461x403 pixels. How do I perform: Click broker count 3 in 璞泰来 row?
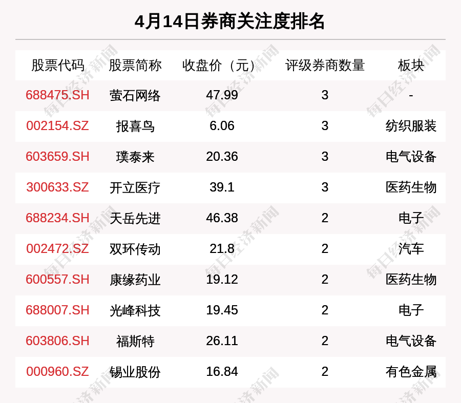tap(325, 156)
